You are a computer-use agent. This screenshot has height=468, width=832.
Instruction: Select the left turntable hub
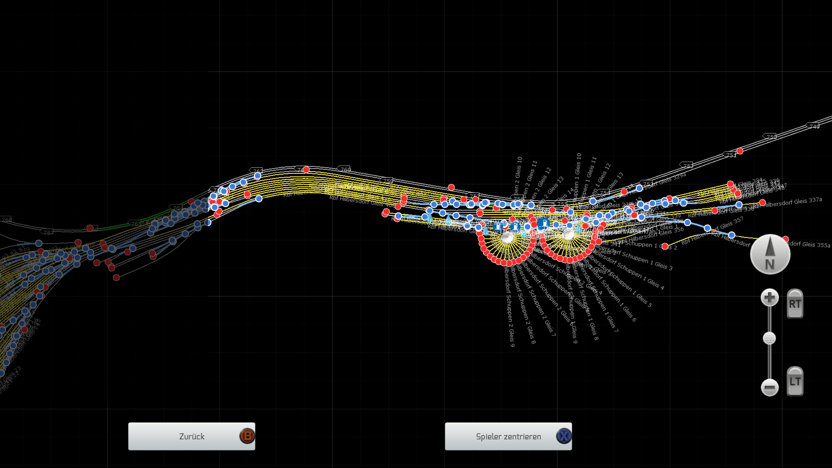507,237
